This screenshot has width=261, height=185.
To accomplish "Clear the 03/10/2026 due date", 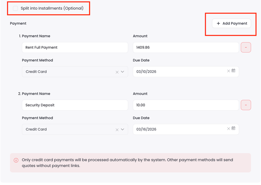I will 228,71.
